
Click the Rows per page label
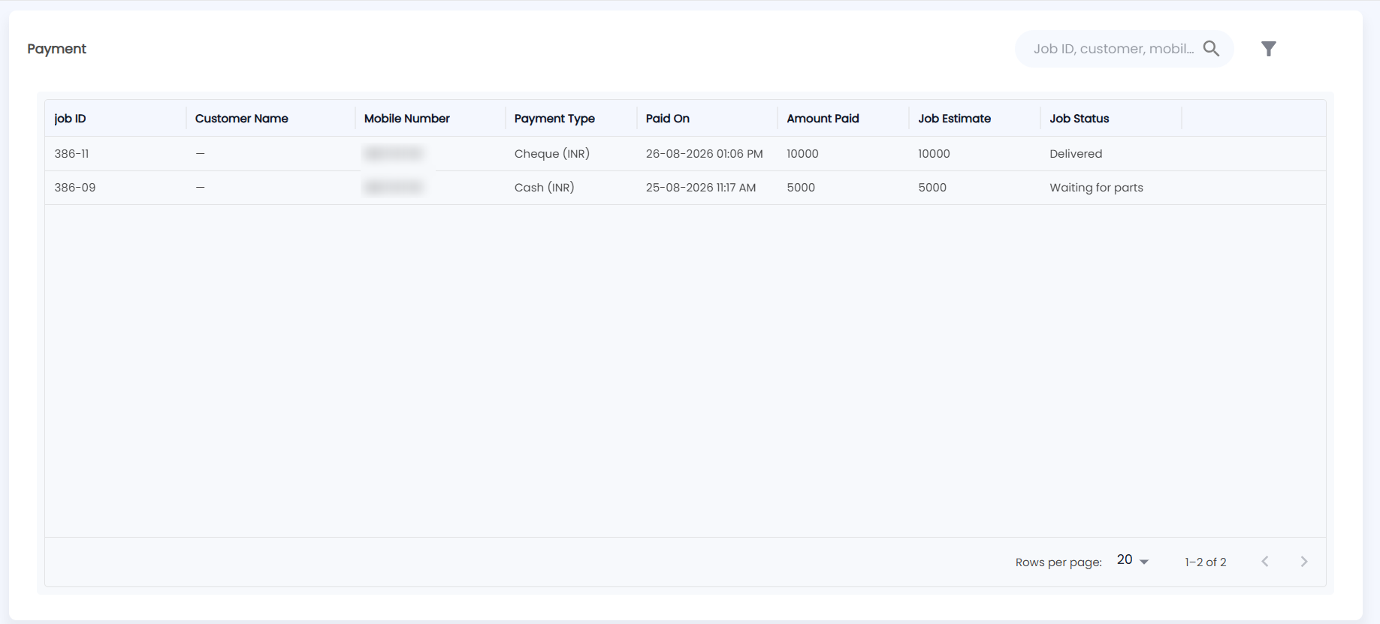1058,562
